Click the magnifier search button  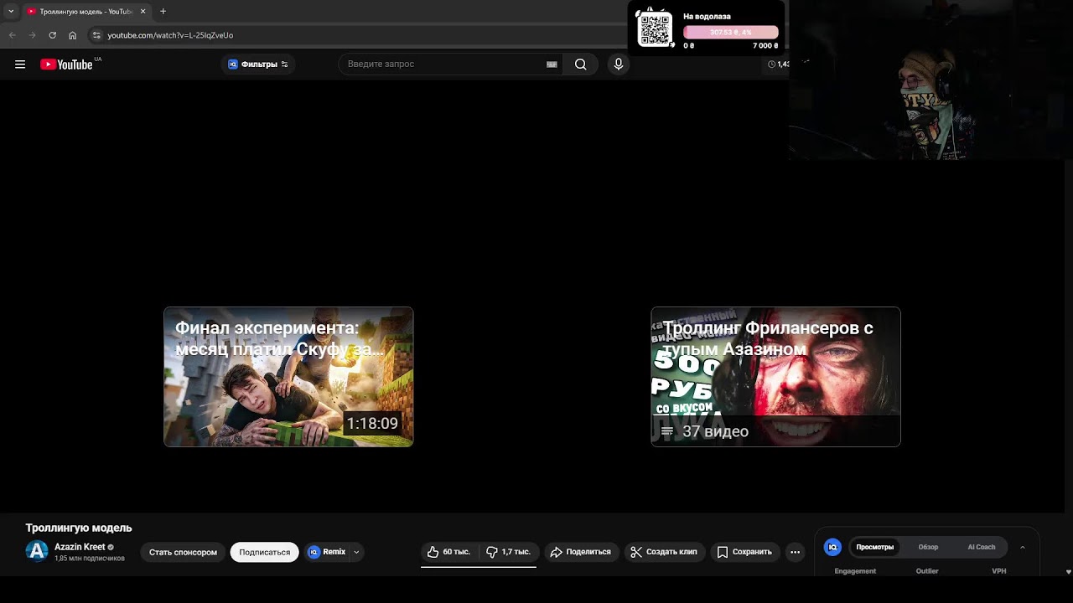pos(580,64)
